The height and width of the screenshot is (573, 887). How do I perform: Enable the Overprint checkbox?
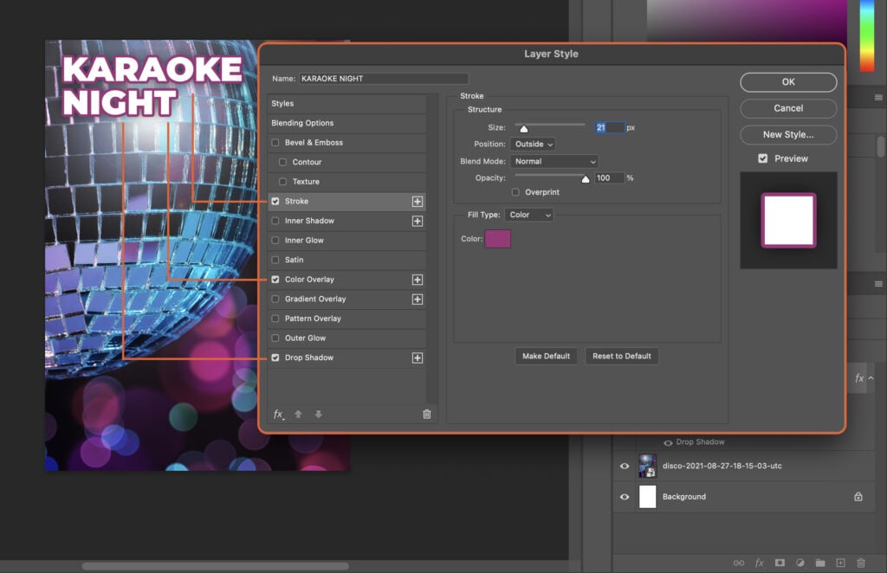tap(517, 192)
